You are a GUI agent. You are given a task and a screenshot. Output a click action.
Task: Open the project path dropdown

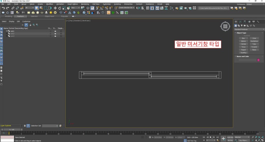[x=214, y=8]
